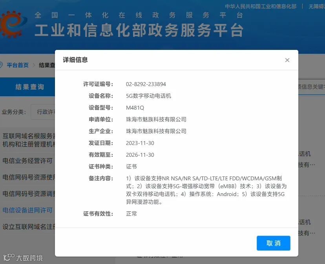Click the 取消 button
Screen dimensions: 325x264
(274, 243)
